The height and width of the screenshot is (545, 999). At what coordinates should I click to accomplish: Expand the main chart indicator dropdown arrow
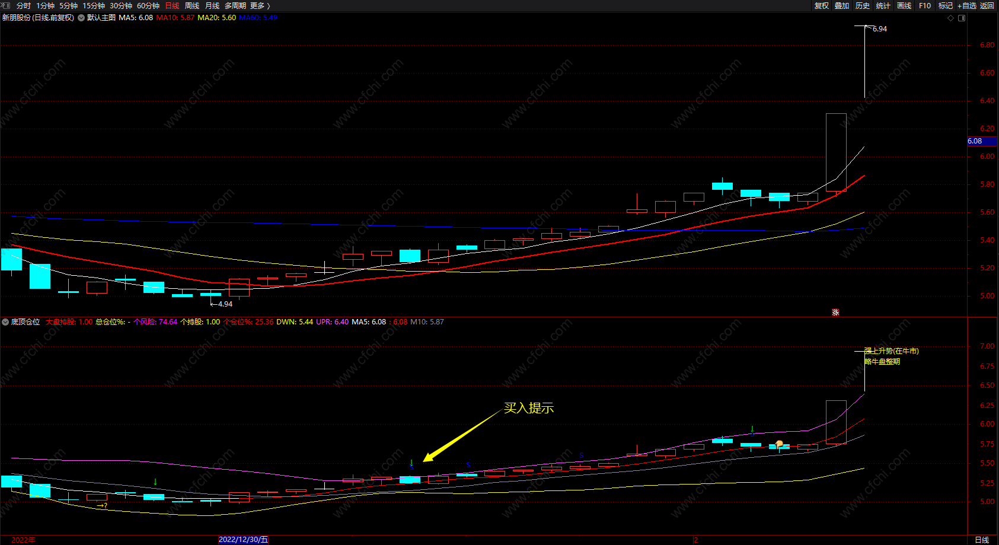81,18
